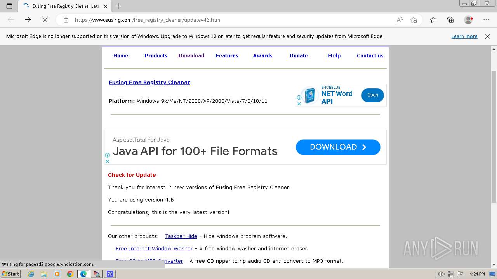
Task: Open Collections panel
Action: point(450,20)
